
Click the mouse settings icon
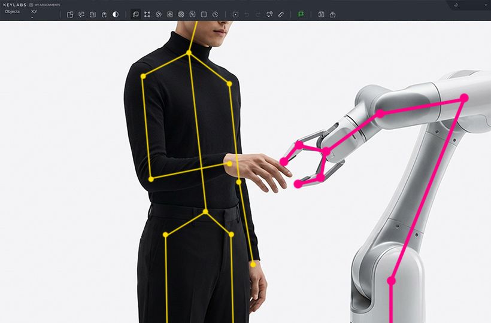click(104, 14)
